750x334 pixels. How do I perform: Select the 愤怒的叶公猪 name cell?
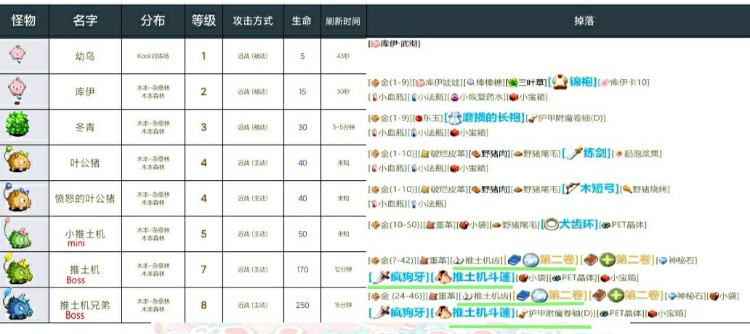click(85, 198)
